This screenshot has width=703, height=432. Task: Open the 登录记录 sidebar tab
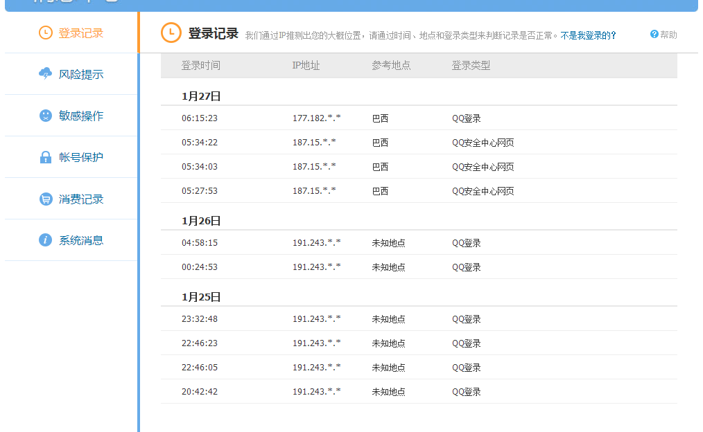click(x=71, y=33)
